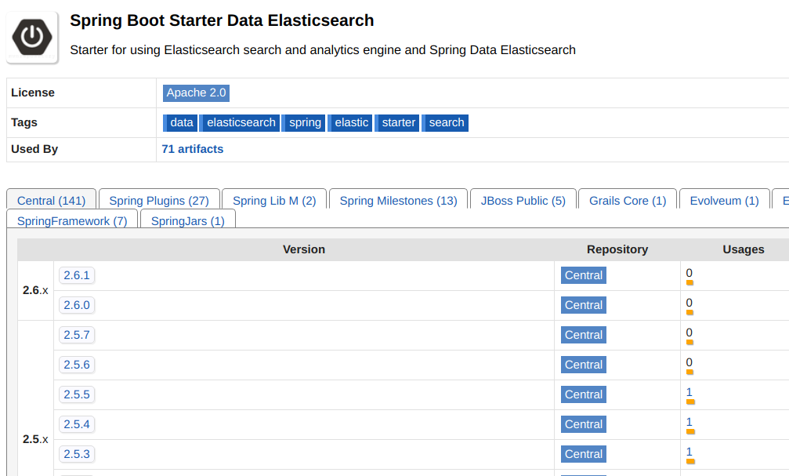Image resolution: width=789 pixels, height=476 pixels.
Task: Switch to the Central (141) tab
Action: (x=51, y=201)
